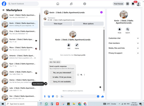React to the message with emoji
Viewport: 144px width, 106px height.
[78, 75]
